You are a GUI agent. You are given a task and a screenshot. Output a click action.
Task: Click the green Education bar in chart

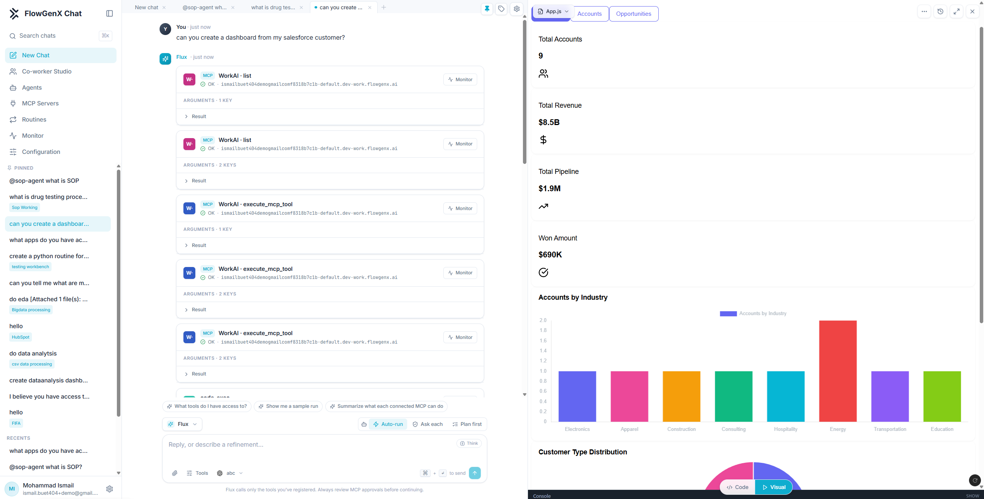(x=942, y=396)
